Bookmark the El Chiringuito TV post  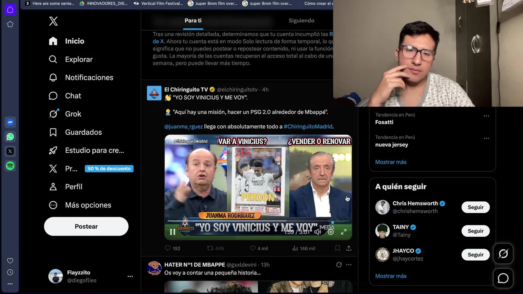337,248
